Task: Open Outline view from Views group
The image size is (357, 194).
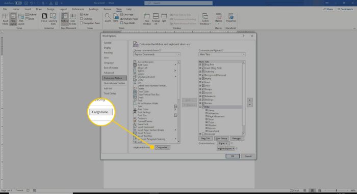Action: point(31,15)
